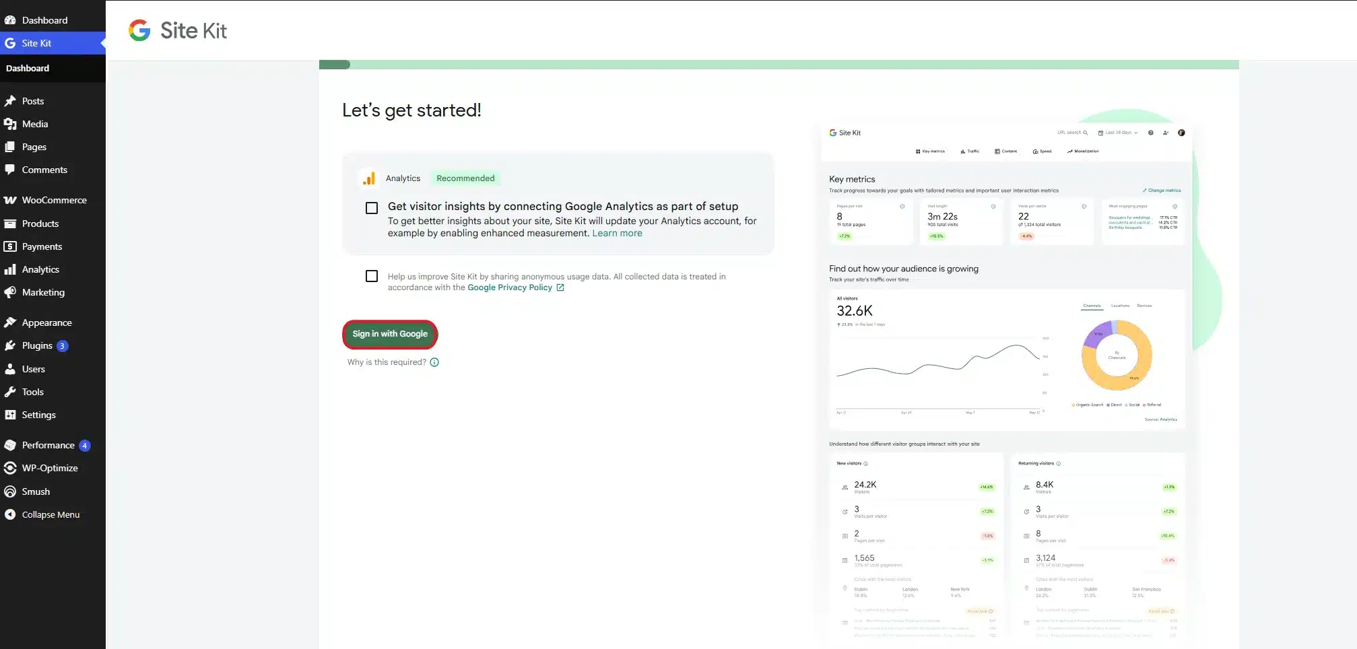Open the WordPress Dashboard menu icon
The image size is (1357, 649).
pyautogui.click(x=10, y=20)
